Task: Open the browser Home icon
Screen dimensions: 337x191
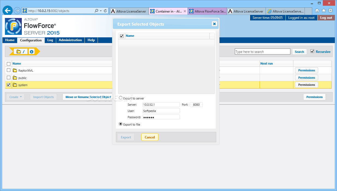Action: (317, 11)
